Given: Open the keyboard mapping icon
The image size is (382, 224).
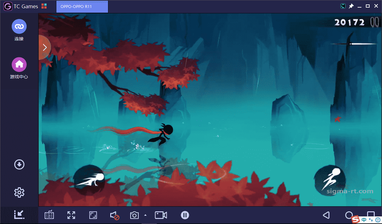Looking at the screenshot, I should click(x=49, y=215).
